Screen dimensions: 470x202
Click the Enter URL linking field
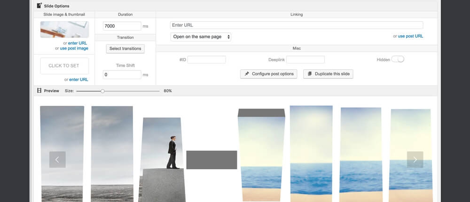click(296, 25)
